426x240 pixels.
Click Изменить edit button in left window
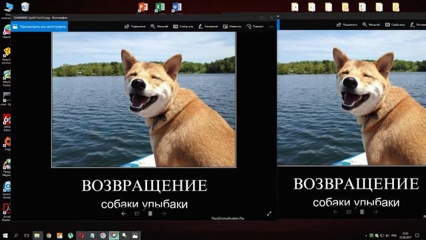232,27
